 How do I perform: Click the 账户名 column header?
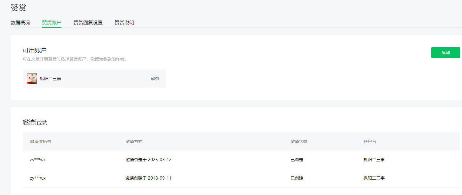point(370,141)
